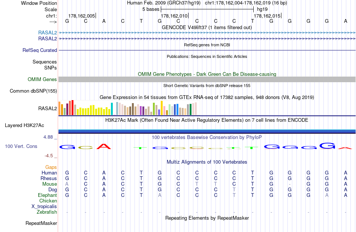356x232 pixels.
Task: Click the hg19 label beside scale bar
Action: coord(262,9)
